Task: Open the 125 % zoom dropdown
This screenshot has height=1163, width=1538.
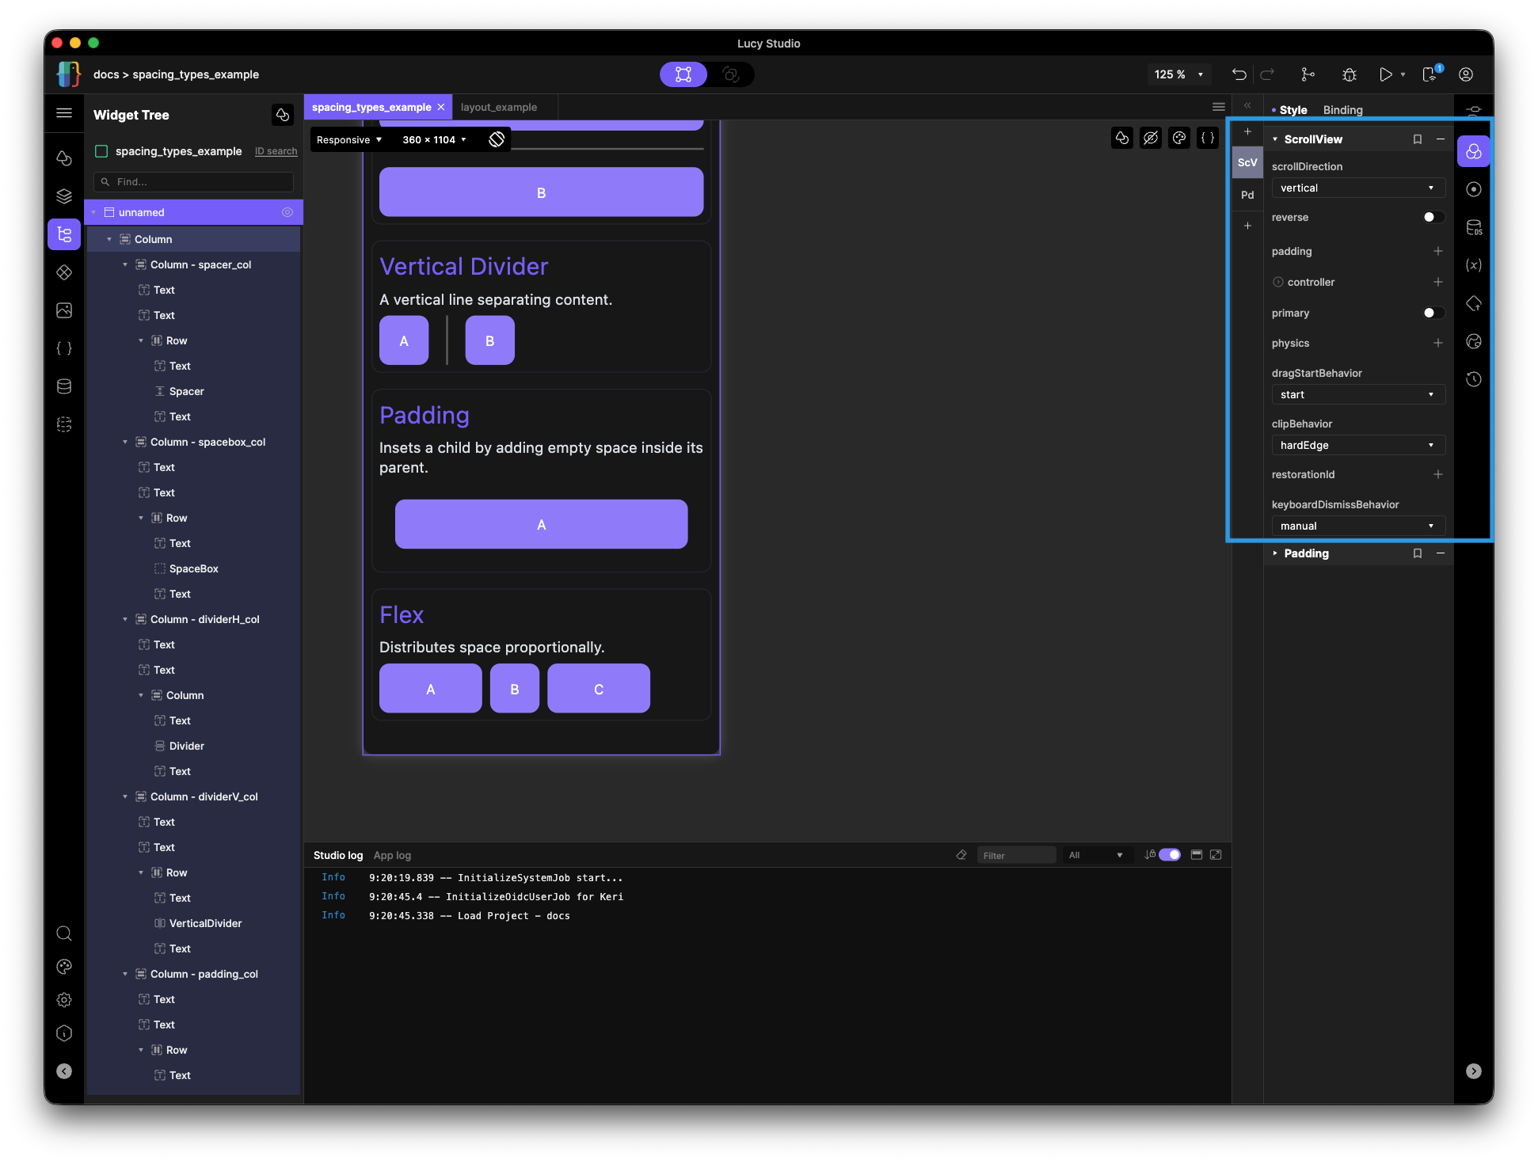Action: click(1178, 74)
